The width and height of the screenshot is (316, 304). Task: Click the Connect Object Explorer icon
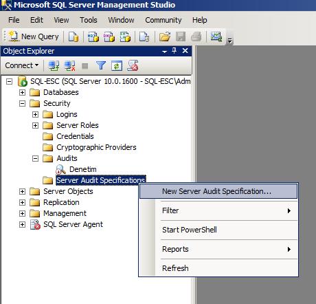[x=54, y=66]
